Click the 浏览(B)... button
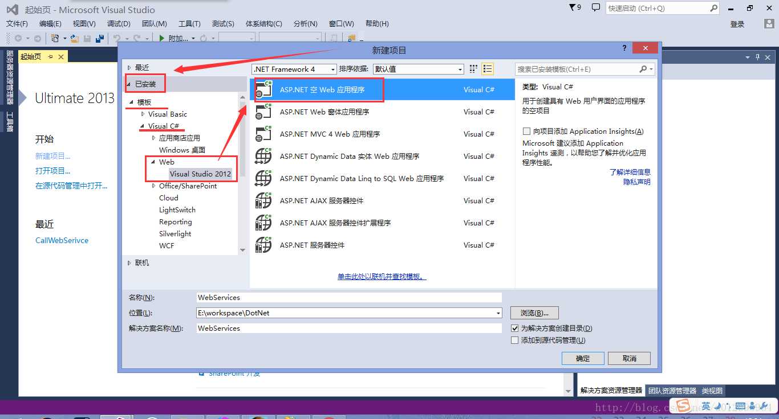 534,313
